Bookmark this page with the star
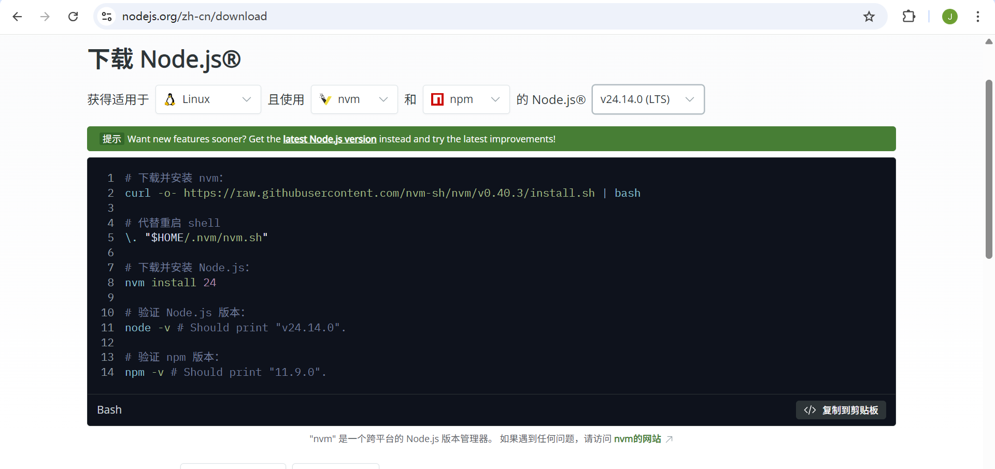The height and width of the screenshot is (469, 995). (x=869, y=17)
